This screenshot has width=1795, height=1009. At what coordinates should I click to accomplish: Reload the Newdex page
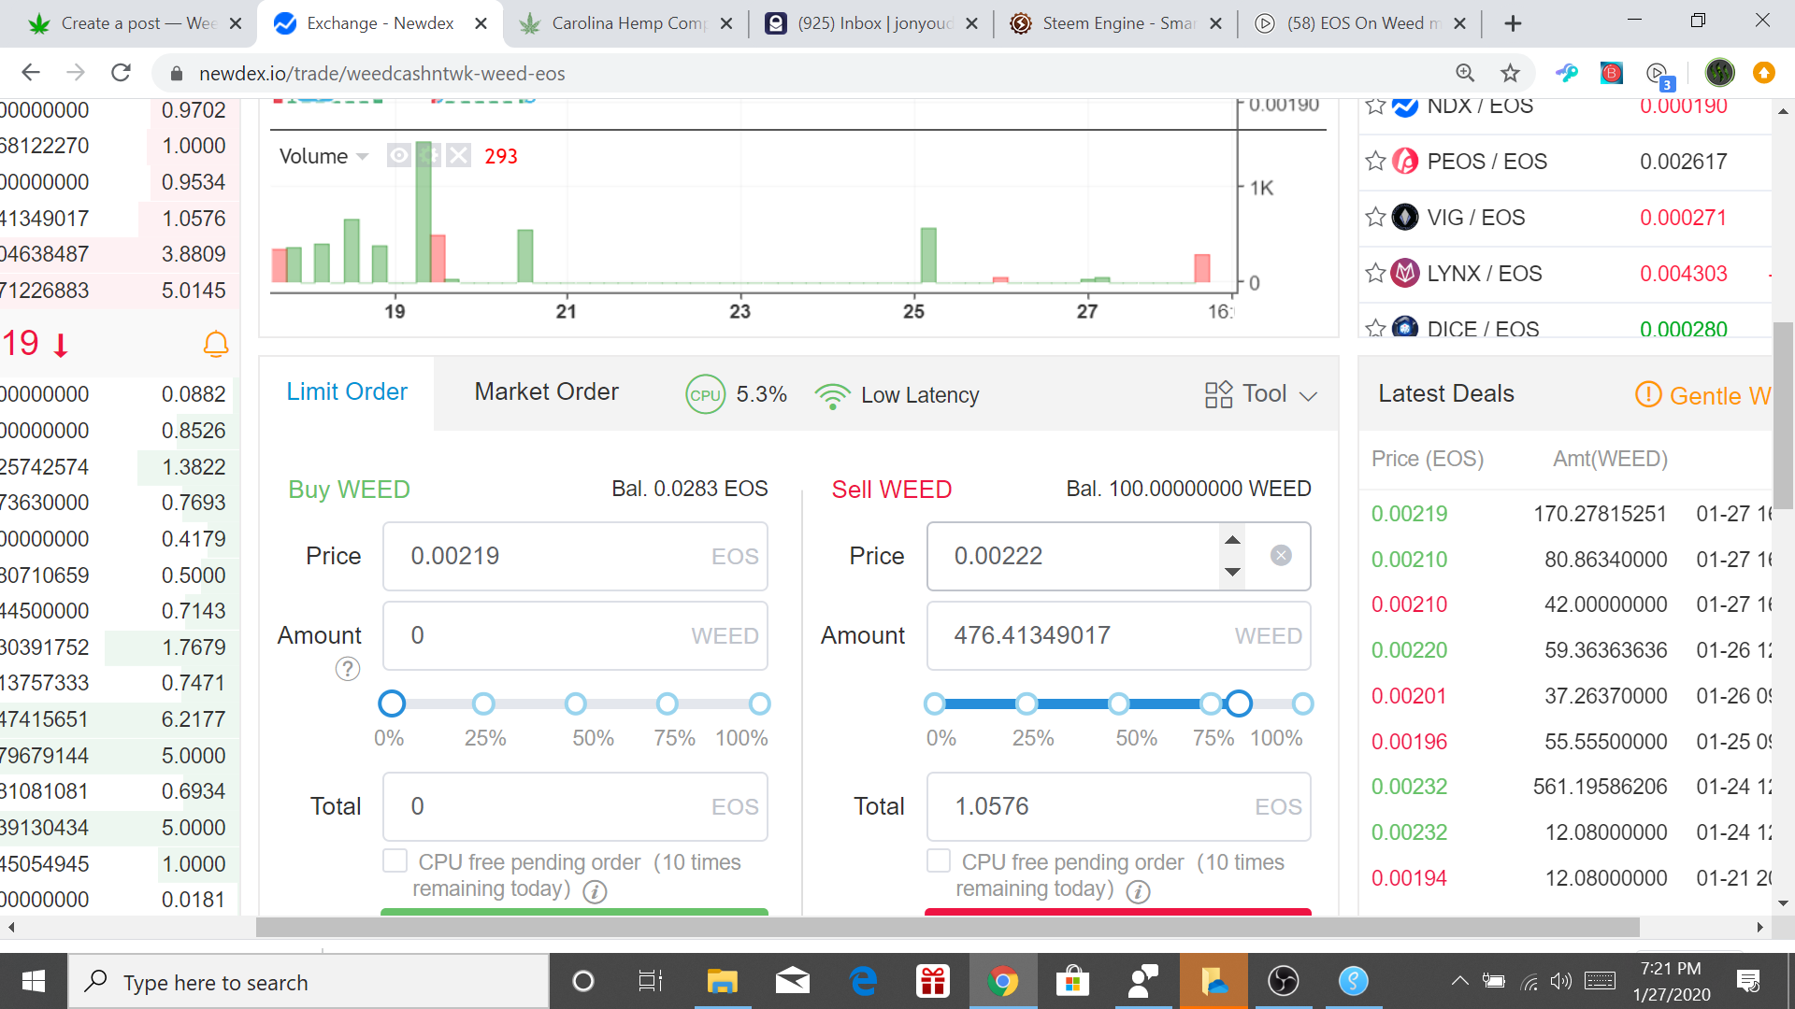pos(121,73)
